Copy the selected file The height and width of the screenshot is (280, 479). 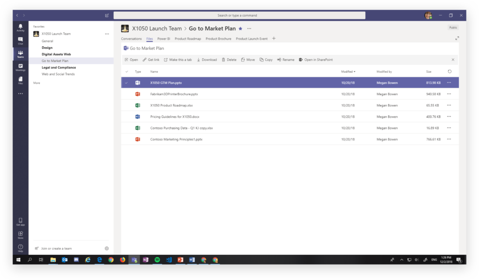pyautogui.click(x=266, y=60)
